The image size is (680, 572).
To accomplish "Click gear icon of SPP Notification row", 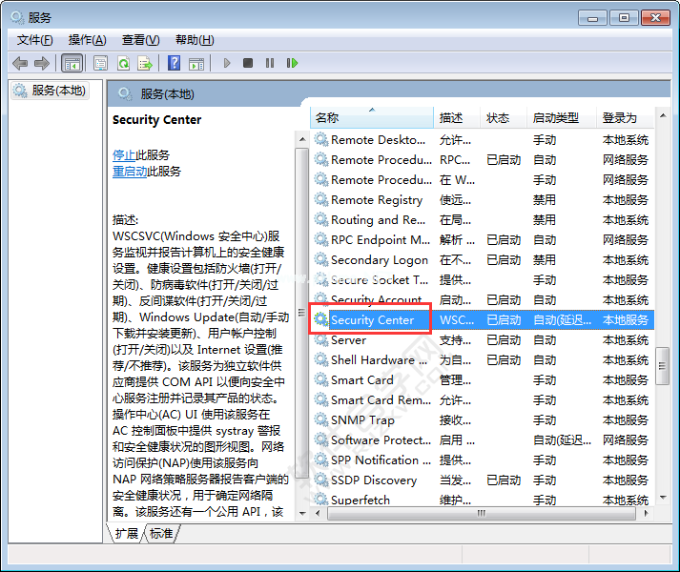I will pyautogui.click(x=320, y=460).
